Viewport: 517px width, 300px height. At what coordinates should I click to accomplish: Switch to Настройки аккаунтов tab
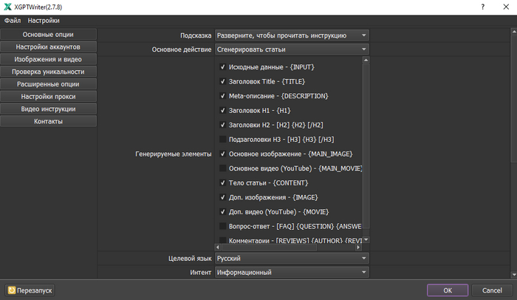click(48, 47)
